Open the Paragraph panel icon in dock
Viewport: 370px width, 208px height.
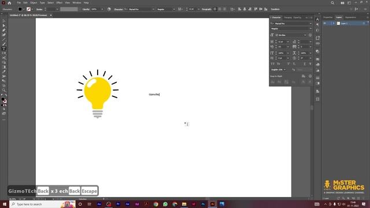pyautogui.click(x=317, y=25)
